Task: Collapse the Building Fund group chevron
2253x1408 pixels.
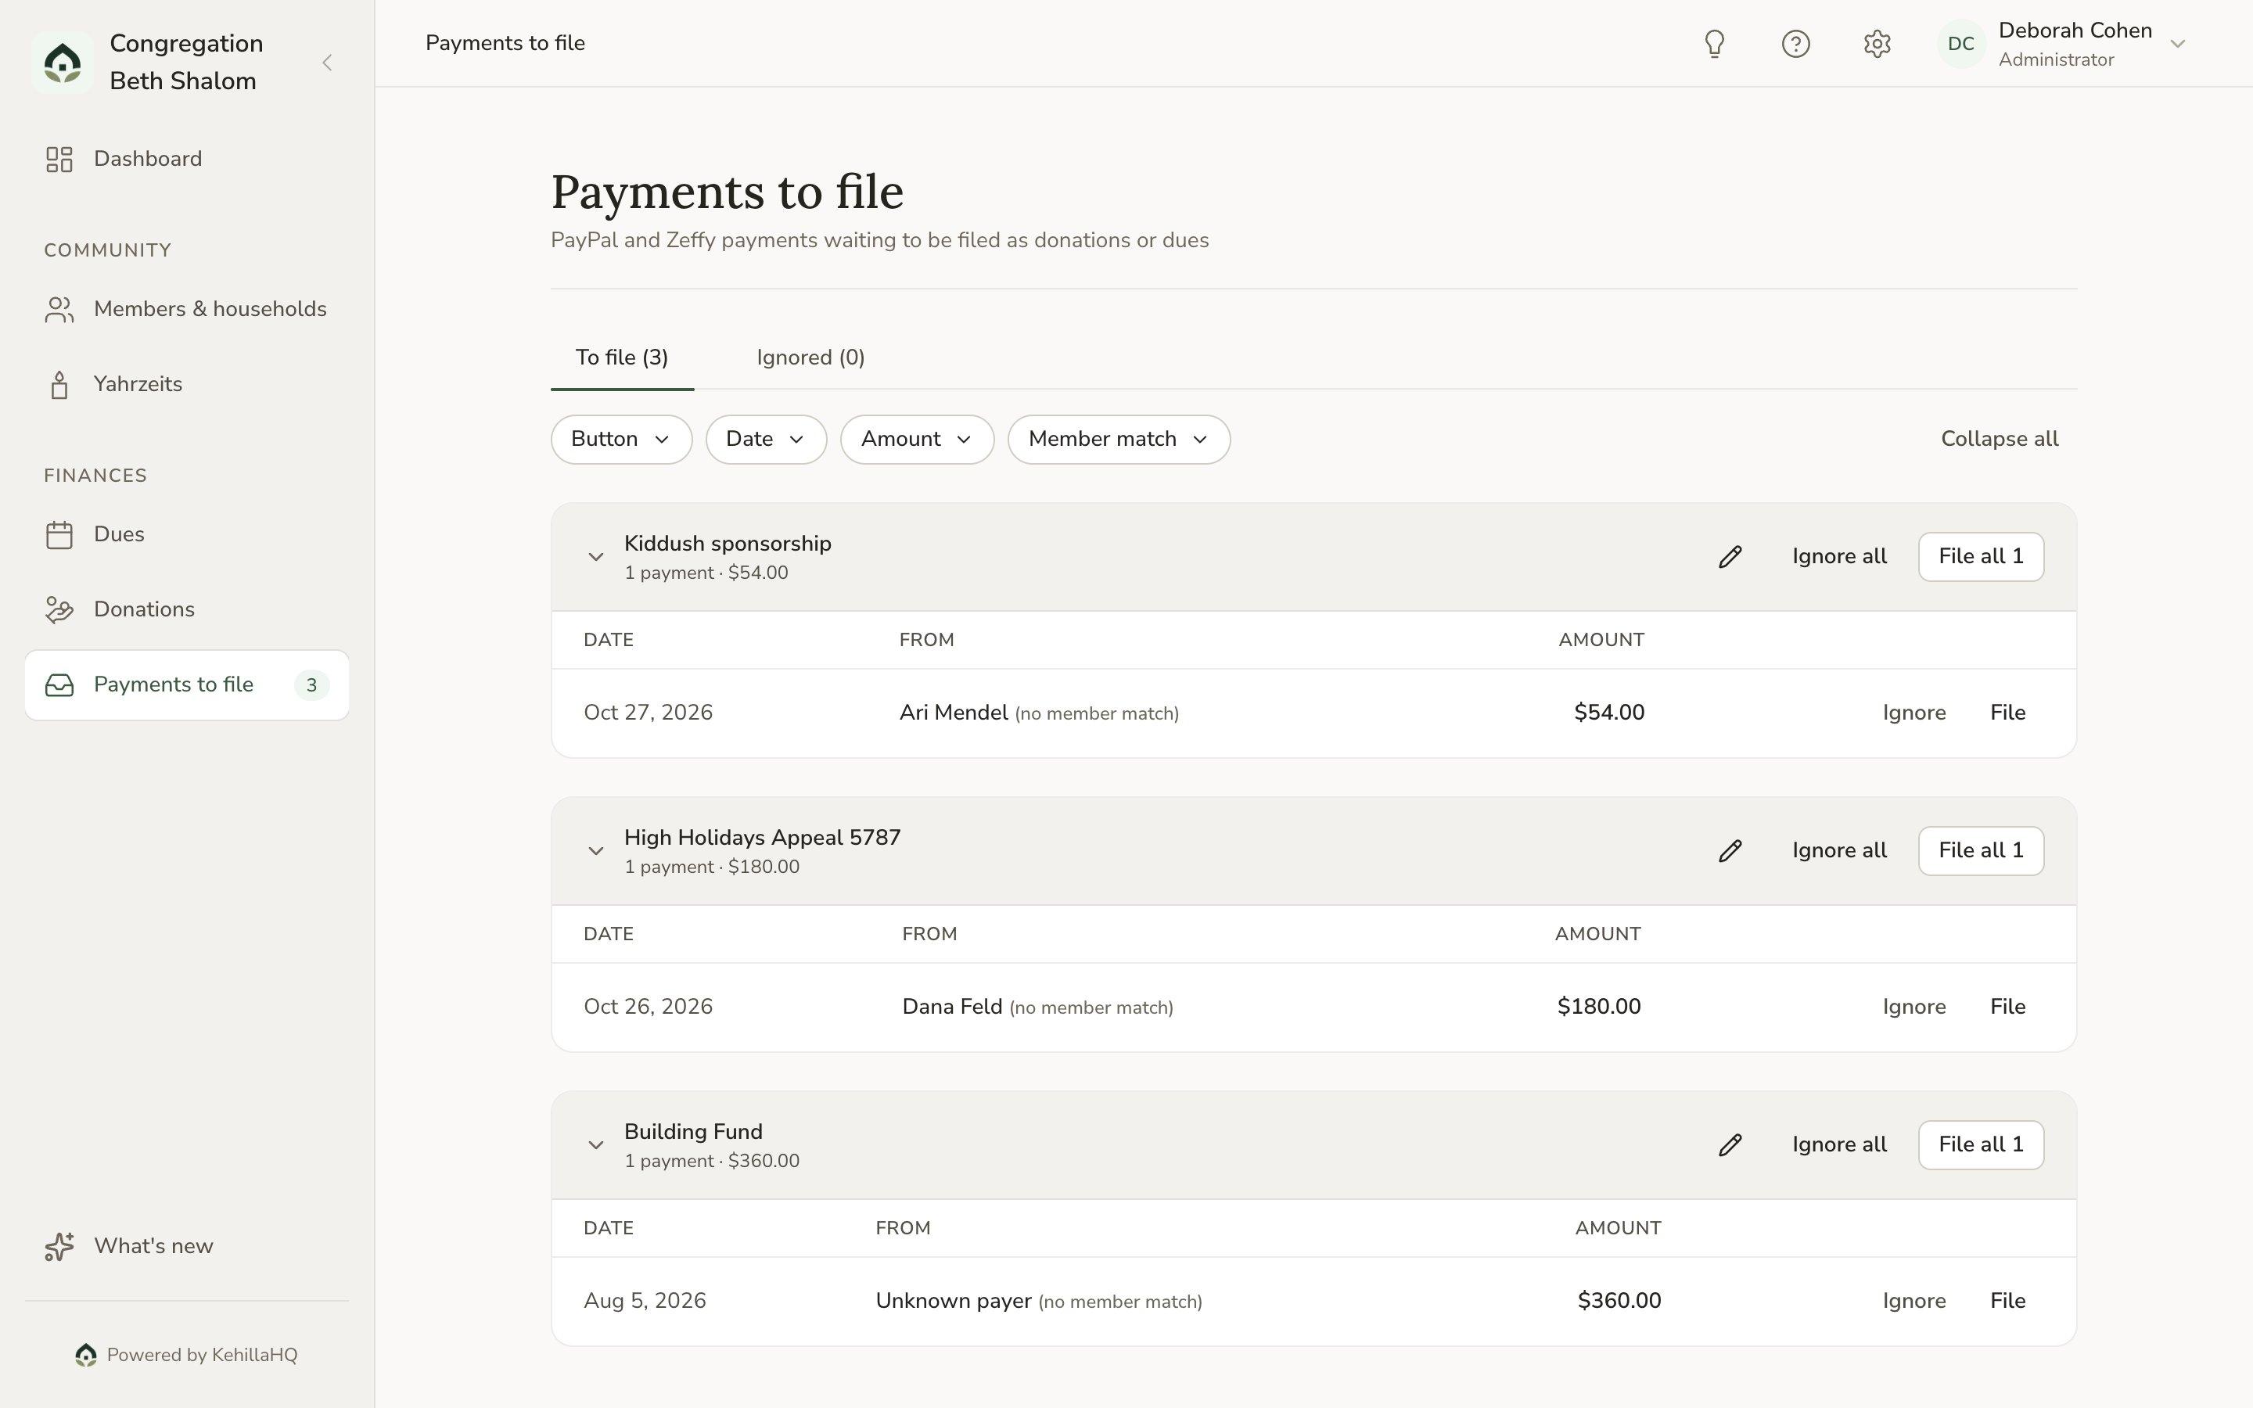Action: [x=596, y=1145]
